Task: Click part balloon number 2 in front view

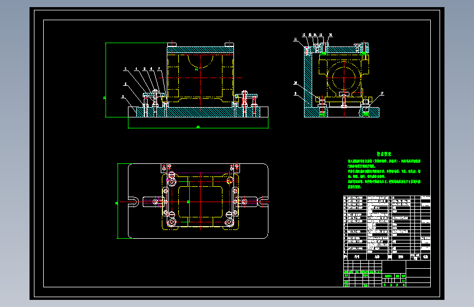Action: (126, 84)
